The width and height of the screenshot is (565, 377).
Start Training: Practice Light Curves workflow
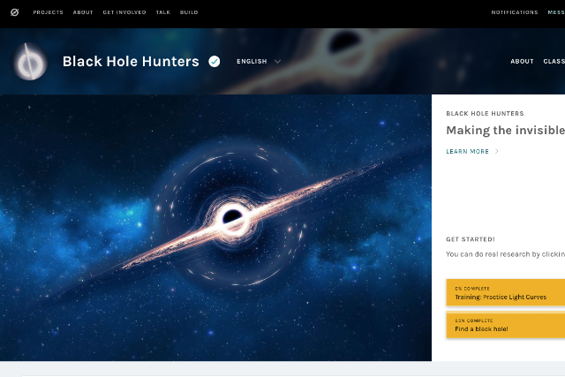tap(505, 293)
